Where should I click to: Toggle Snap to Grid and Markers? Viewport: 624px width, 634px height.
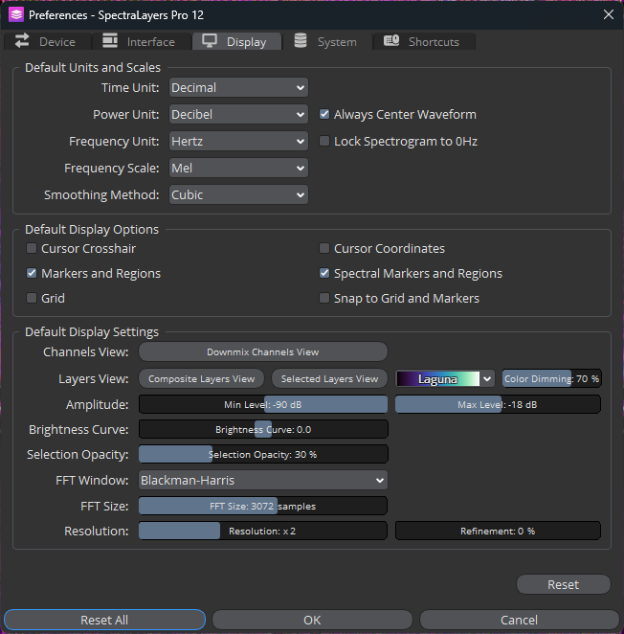tap(325, 299)
